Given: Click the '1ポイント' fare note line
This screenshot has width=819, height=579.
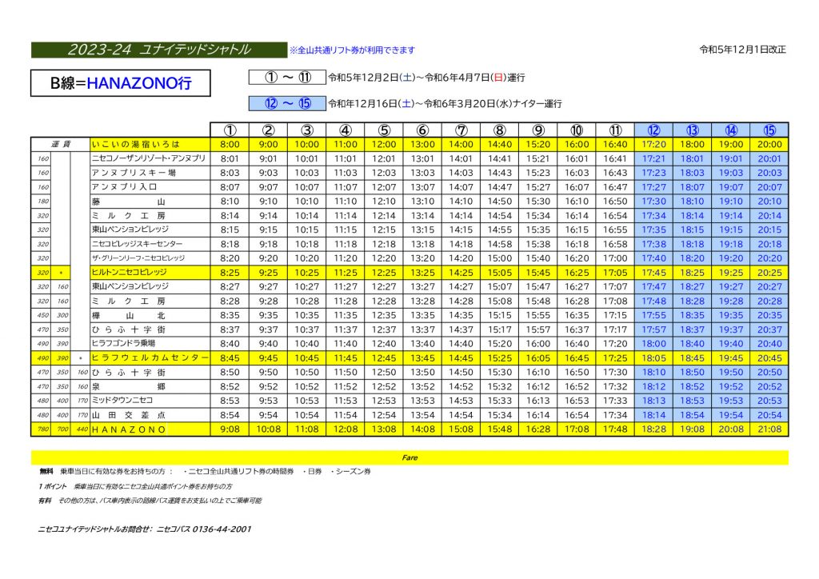Looking at the screenshot, I should pyautogui.click(x=135, y=486).
